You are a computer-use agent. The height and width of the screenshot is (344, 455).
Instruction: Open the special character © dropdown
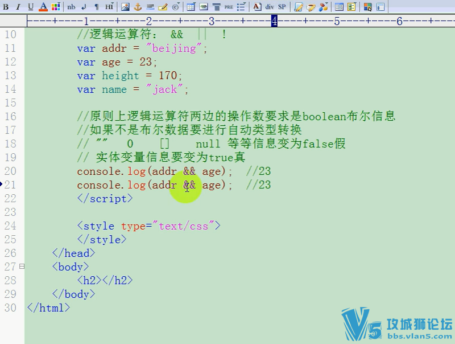click(176, 7)
